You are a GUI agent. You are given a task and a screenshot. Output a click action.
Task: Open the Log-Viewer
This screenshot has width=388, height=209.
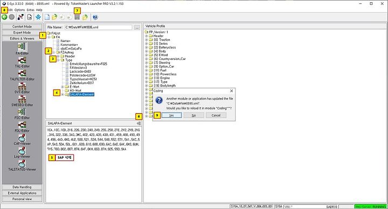click(x=22, y=152)
